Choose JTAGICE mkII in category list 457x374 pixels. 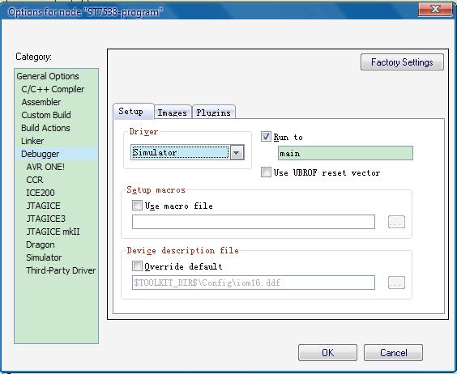point(53,232)
